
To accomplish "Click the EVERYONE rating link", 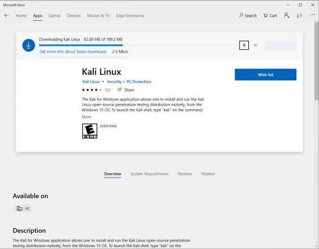I will pyautogui.click(x=108, y=126).
